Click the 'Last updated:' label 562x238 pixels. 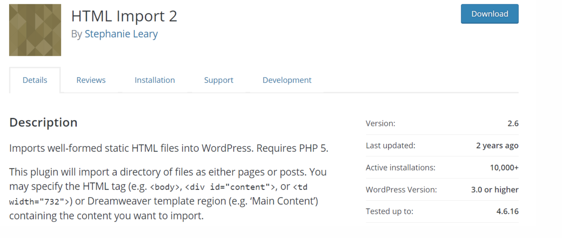pos(391,145)
